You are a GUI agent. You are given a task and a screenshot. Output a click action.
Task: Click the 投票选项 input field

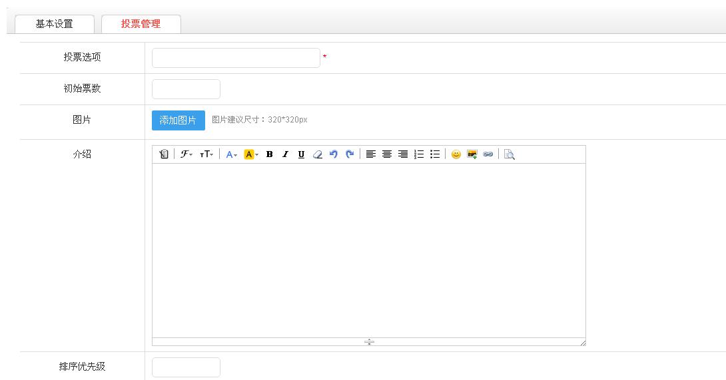(x=236, y=58)
